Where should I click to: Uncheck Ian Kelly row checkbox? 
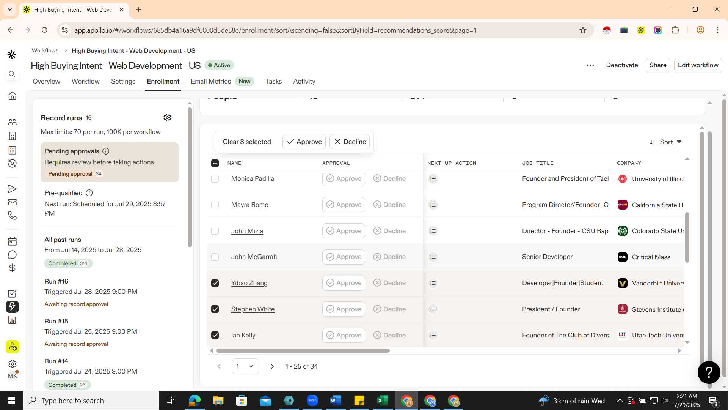tap(215, 335)
